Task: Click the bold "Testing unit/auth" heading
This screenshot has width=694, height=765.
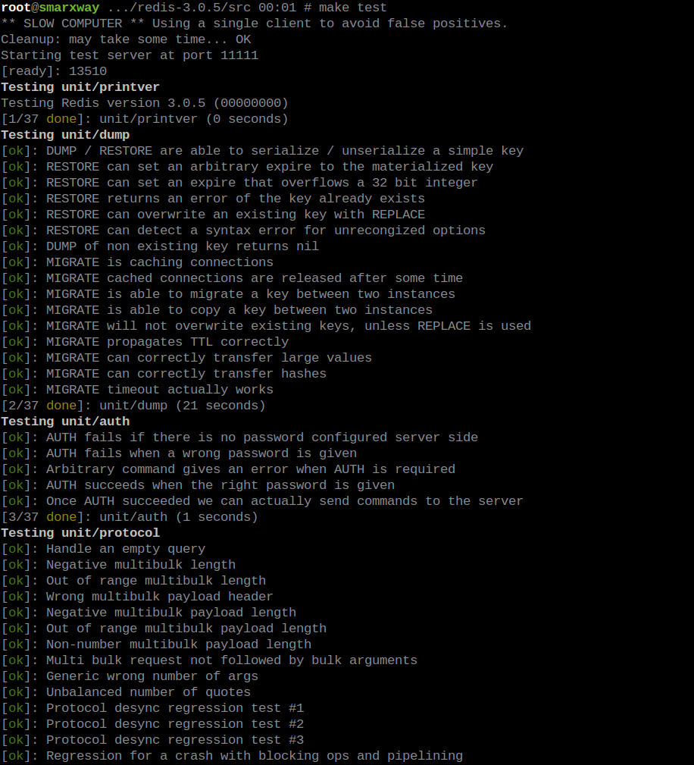Action: click(x=65, y=422)
